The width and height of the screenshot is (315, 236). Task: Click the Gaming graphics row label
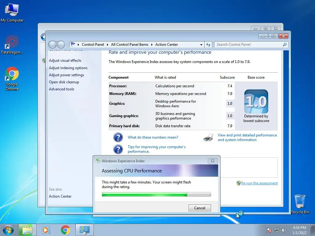point(124,116)
